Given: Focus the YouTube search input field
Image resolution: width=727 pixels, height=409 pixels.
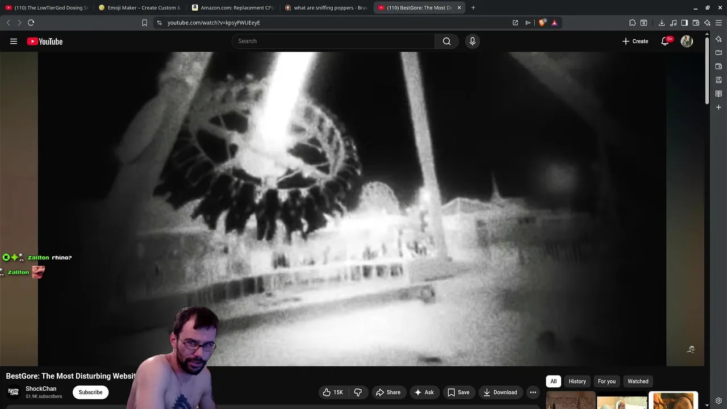Looking at the screenshot, I should coord(333,41).
